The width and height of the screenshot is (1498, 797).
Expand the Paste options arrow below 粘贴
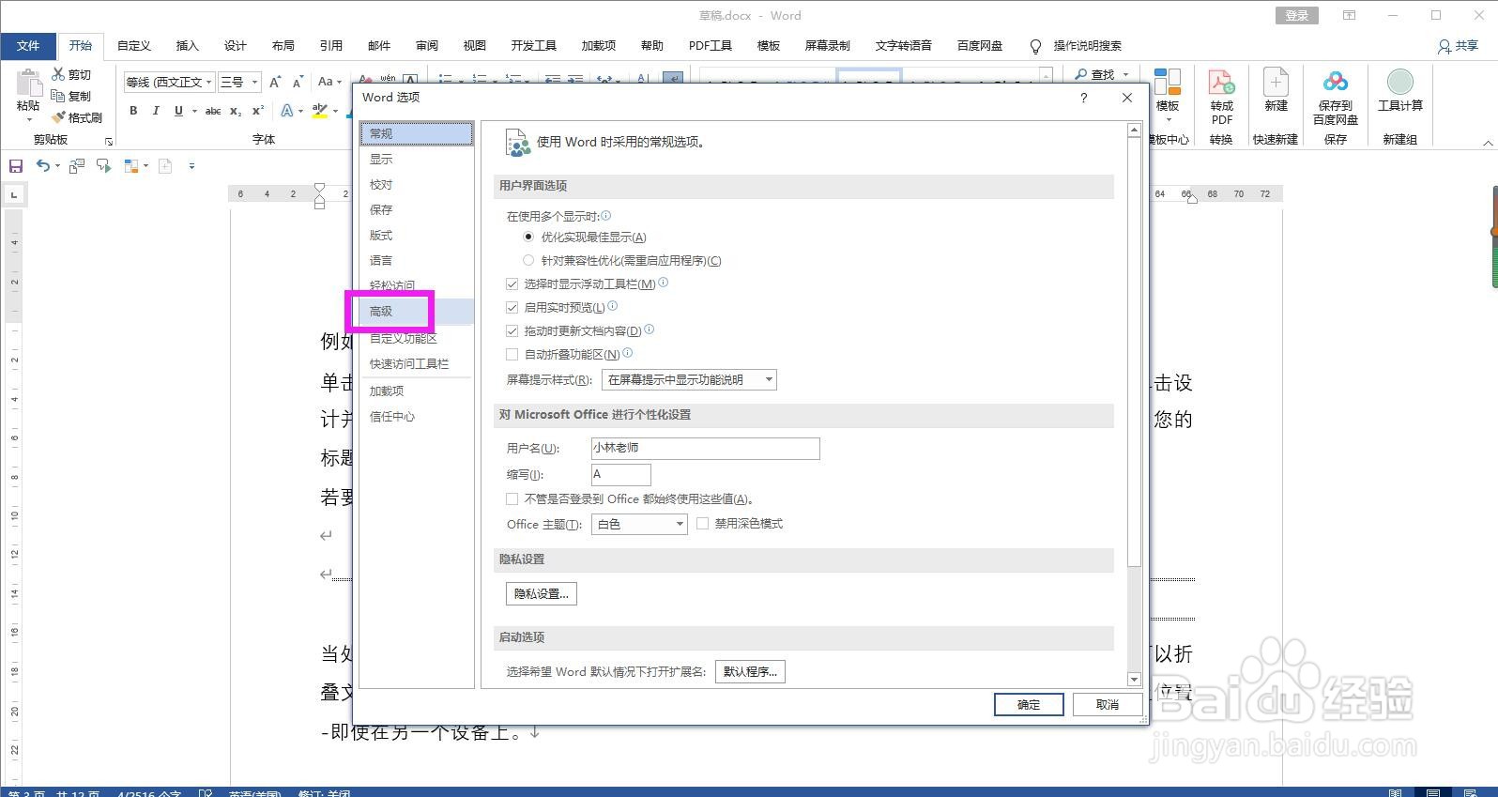28,119
